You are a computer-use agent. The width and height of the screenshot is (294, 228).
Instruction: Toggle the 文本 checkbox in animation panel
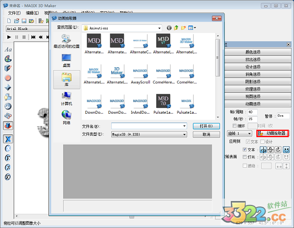(245, 149)
